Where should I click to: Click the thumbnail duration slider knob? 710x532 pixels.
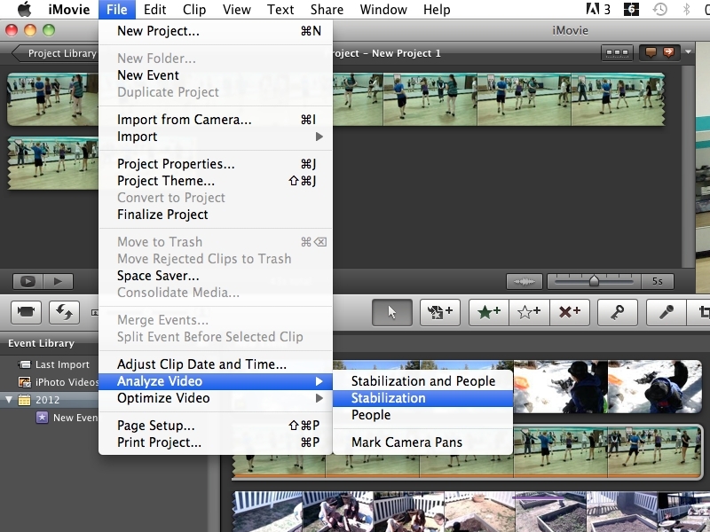tap(594, 281)
